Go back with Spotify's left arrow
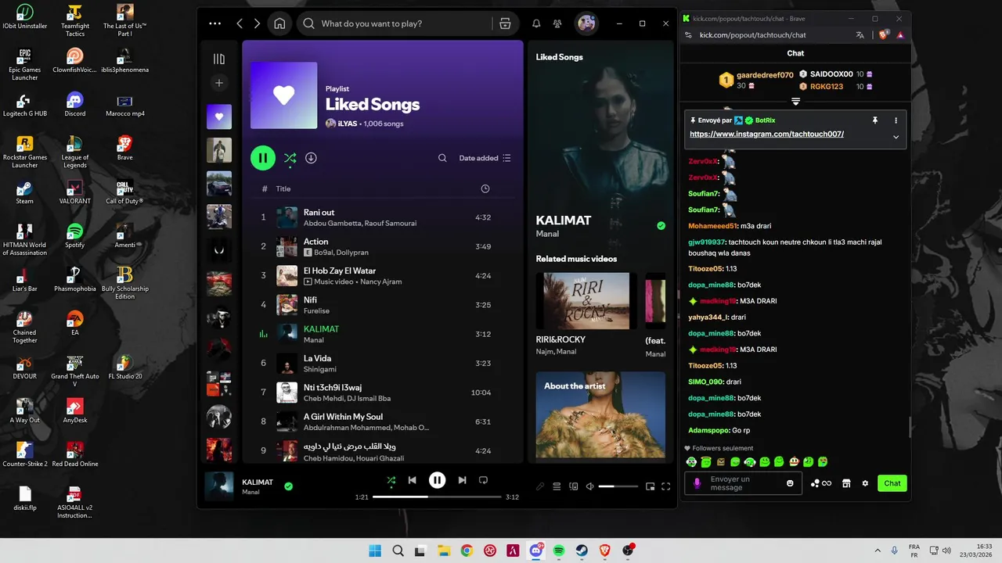1002x563 pixels. [x=240, y=23]
